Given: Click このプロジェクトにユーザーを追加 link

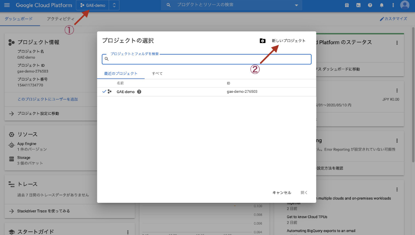Looking at the screenshot, I should 48,99.
